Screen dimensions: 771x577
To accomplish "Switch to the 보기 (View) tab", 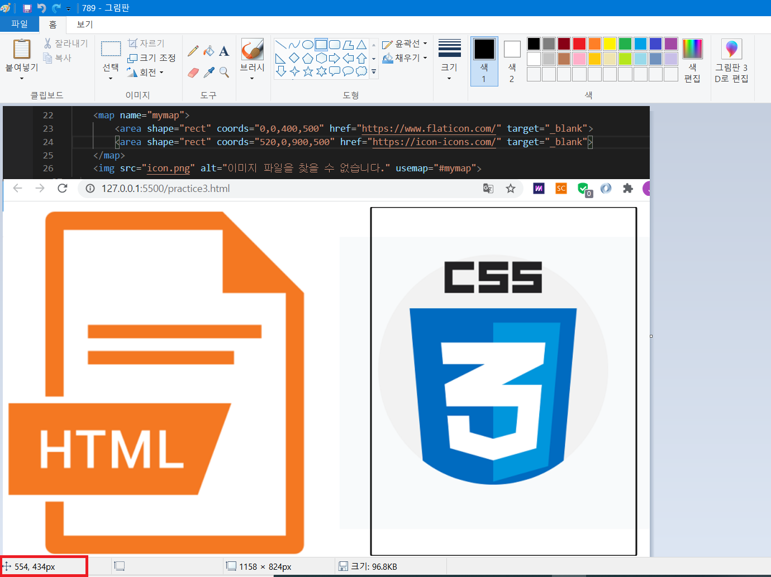I will click(85, 24).
